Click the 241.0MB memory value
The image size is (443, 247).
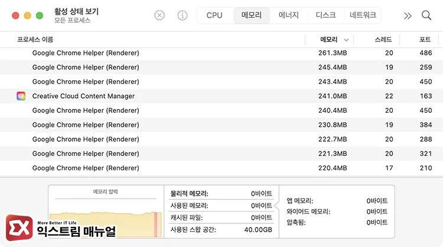click(x=333, y=96)
